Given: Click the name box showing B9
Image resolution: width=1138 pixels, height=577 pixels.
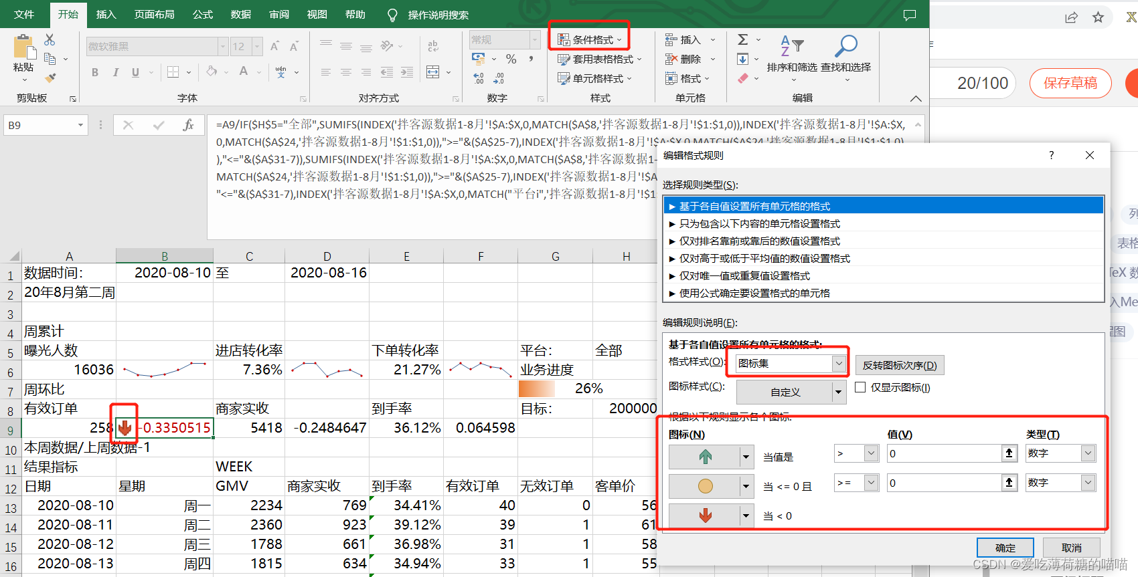Looking at the screenshot, I should (x=46, y=125).
